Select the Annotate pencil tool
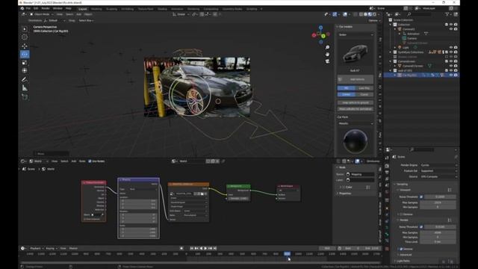The height and width of the screenshot is (269, 478). [x=25, y=80]
